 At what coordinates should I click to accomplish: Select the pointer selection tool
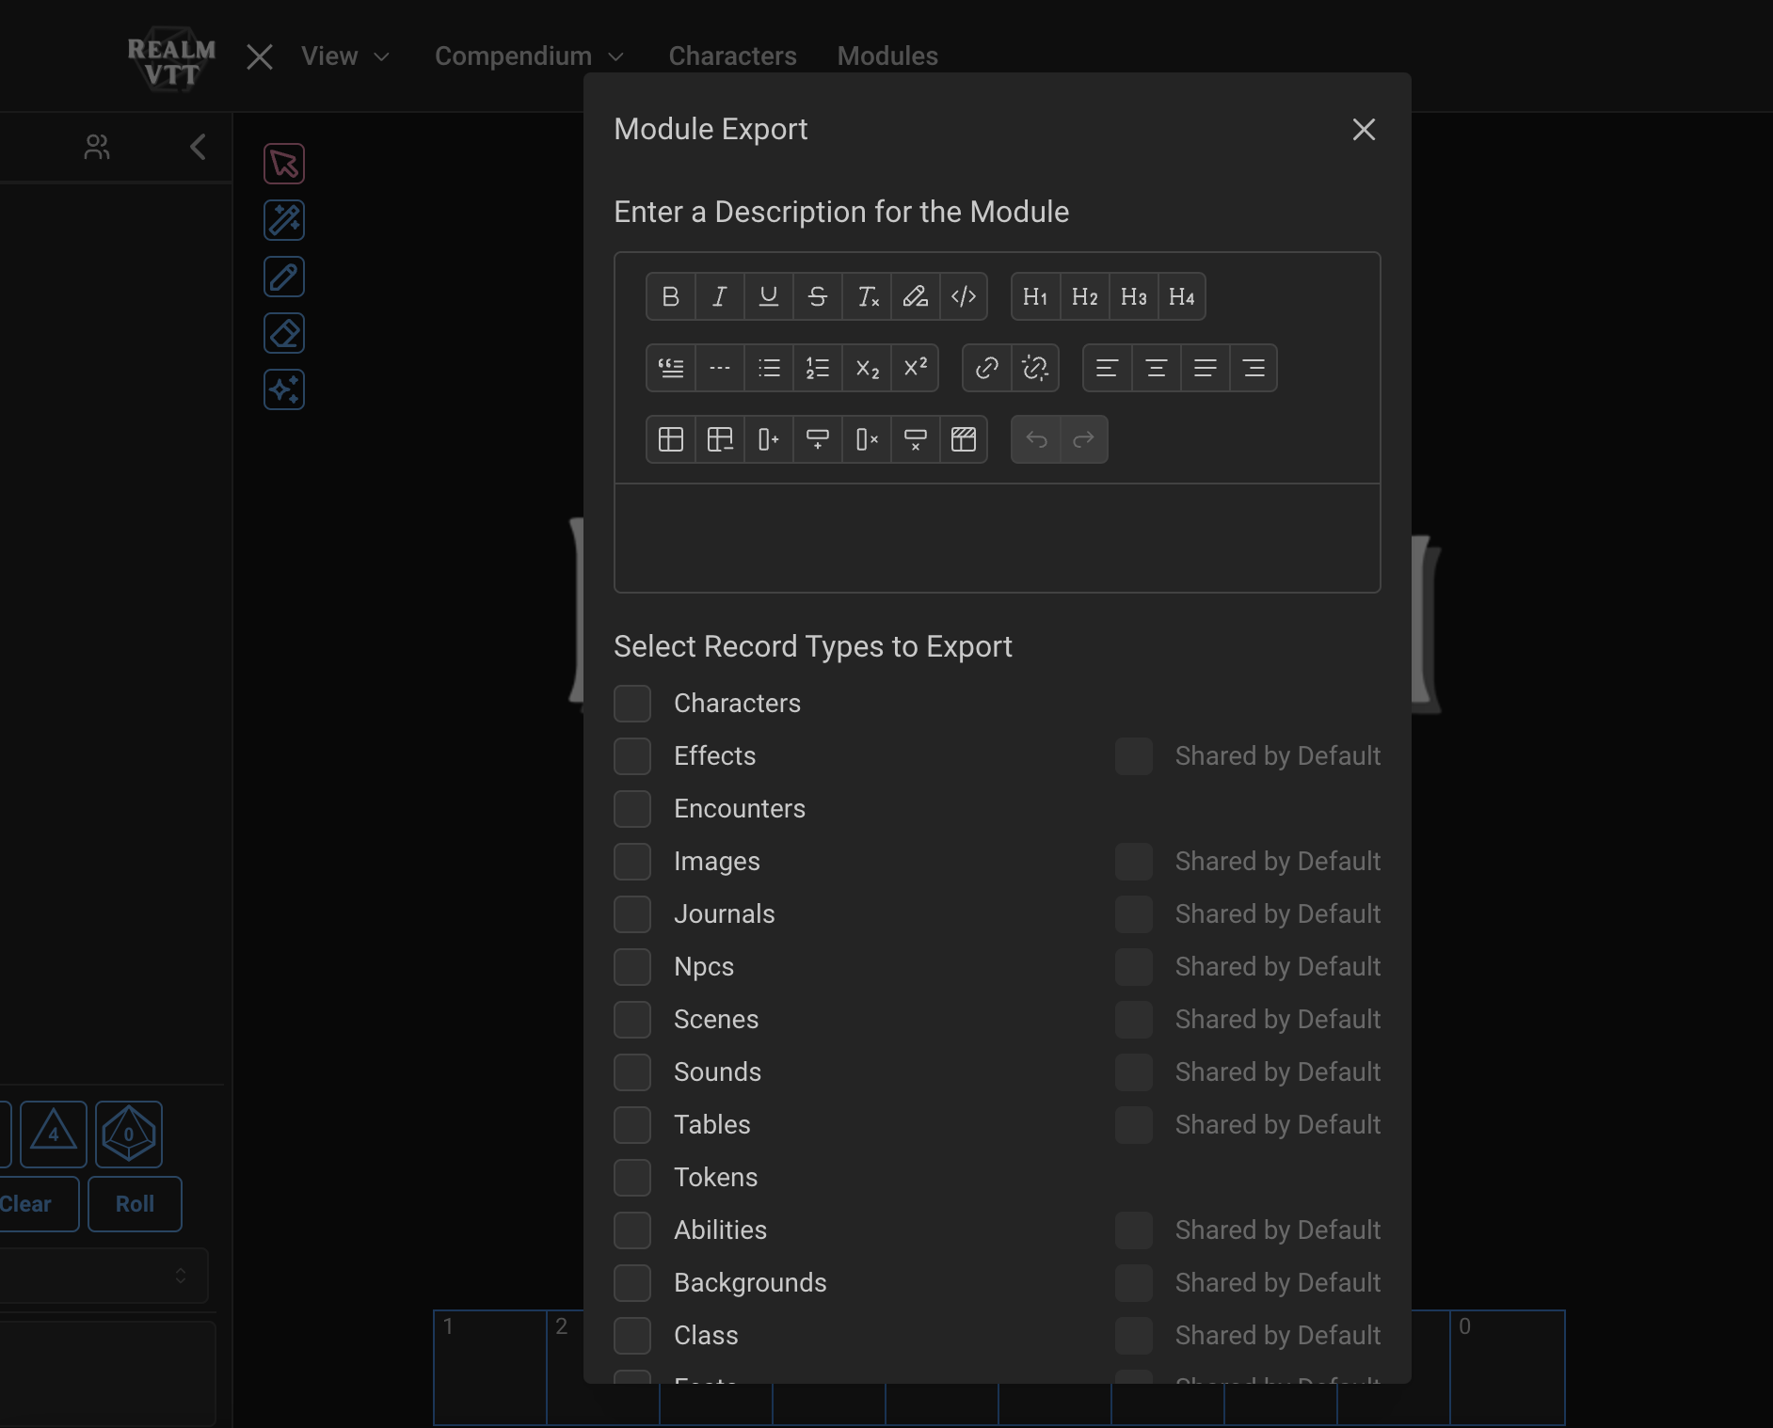[x=283, y=163]
